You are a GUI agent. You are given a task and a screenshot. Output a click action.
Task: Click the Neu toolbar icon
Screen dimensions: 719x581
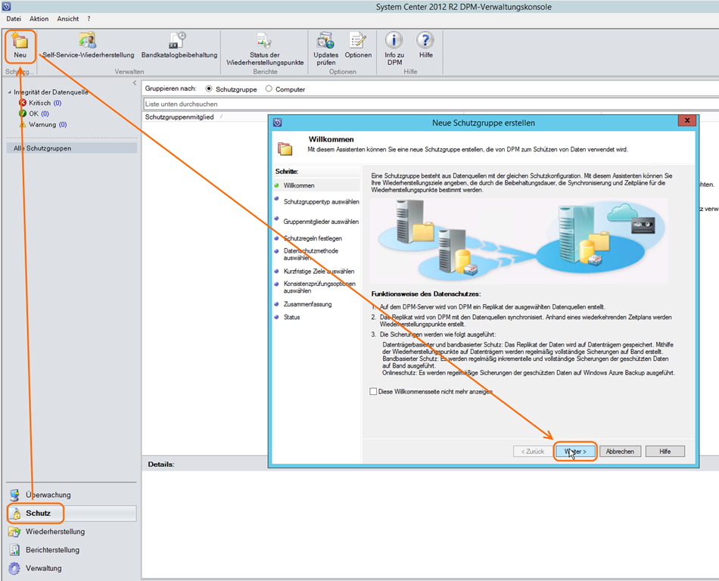pos(19,45)
